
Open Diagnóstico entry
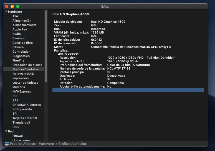click(x=21, y=56)
